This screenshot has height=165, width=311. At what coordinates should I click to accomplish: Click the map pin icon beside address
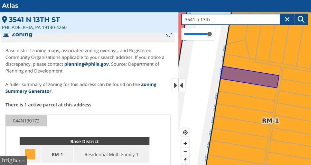click(x=4, y=20)
